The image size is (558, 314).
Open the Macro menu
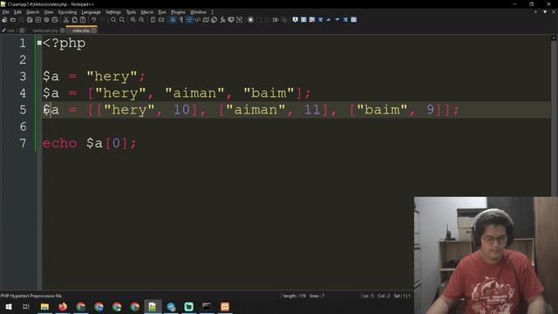pyautogui.click(x=146, y=12)
